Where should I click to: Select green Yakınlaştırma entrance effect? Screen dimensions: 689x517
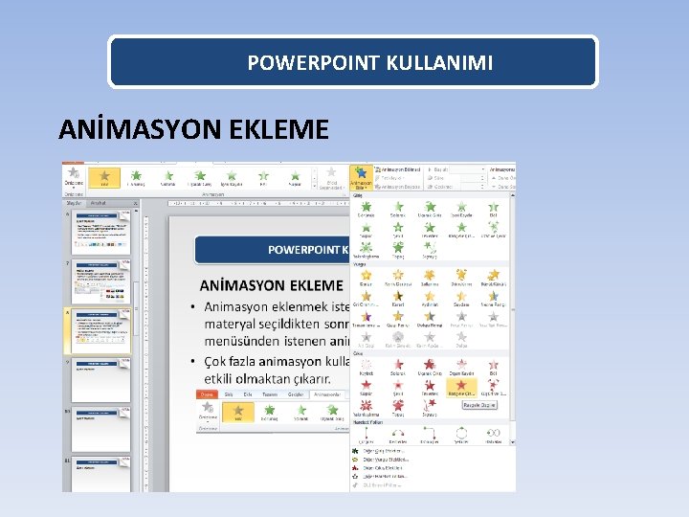(366, 250)
